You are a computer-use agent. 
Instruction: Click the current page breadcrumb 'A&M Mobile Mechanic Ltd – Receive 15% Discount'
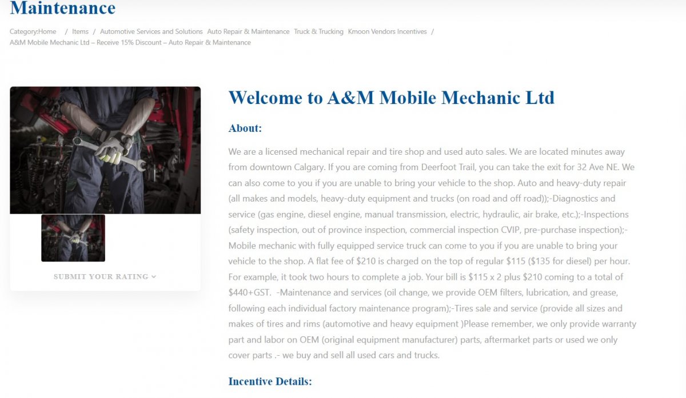click(130, 42)
